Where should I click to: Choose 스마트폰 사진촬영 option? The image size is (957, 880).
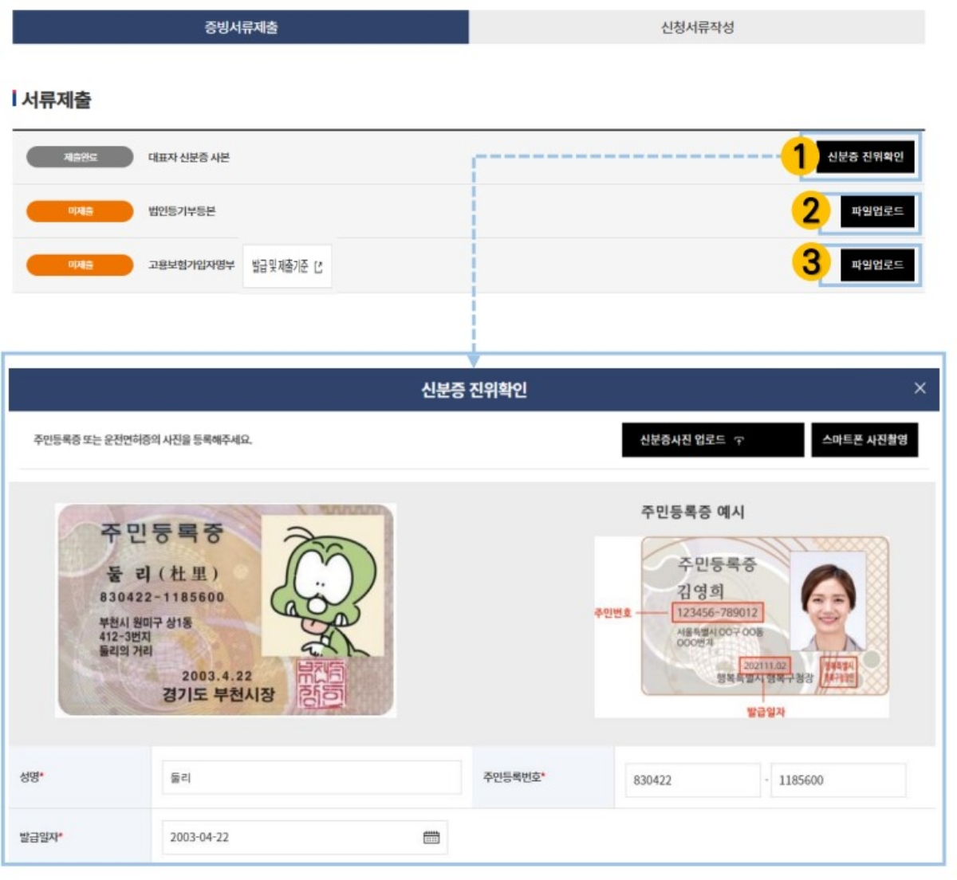click(x=864, y=440)
